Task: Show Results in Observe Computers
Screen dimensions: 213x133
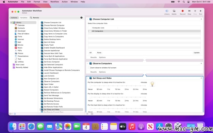Action: click(94, 72)
